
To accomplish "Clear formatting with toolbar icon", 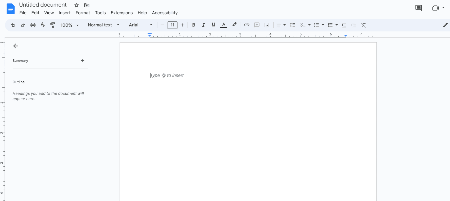I will tap(364, 25).
